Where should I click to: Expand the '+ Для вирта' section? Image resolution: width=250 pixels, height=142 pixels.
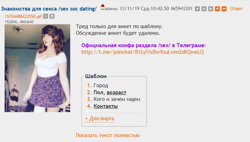coord(100,118)
